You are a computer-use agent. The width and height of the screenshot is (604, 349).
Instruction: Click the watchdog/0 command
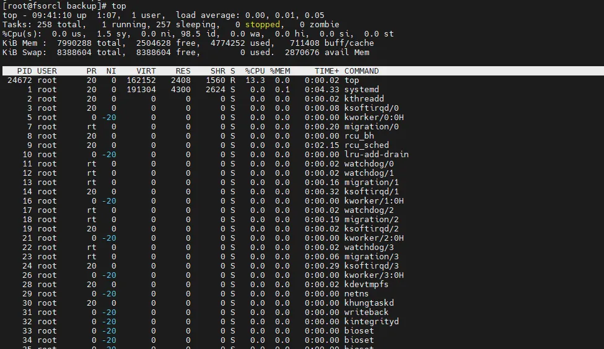pos(369,164)
